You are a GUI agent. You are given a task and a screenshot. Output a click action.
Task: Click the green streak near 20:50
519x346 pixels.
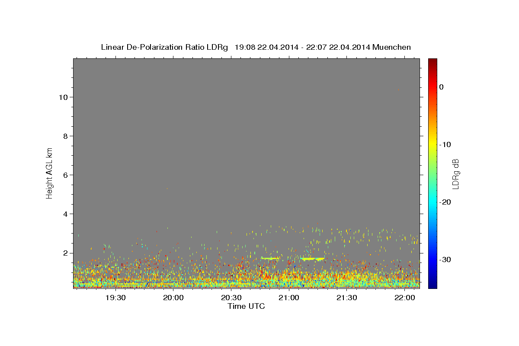270,258
